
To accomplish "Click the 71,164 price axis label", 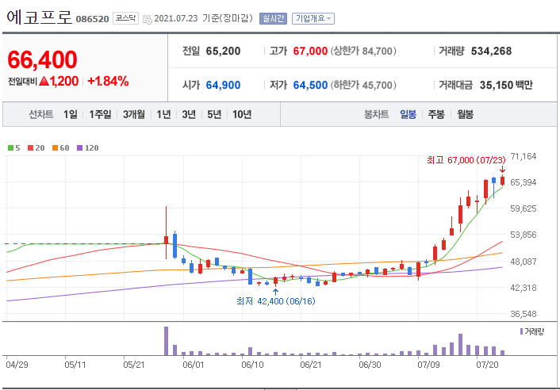I will coord(524,156).
